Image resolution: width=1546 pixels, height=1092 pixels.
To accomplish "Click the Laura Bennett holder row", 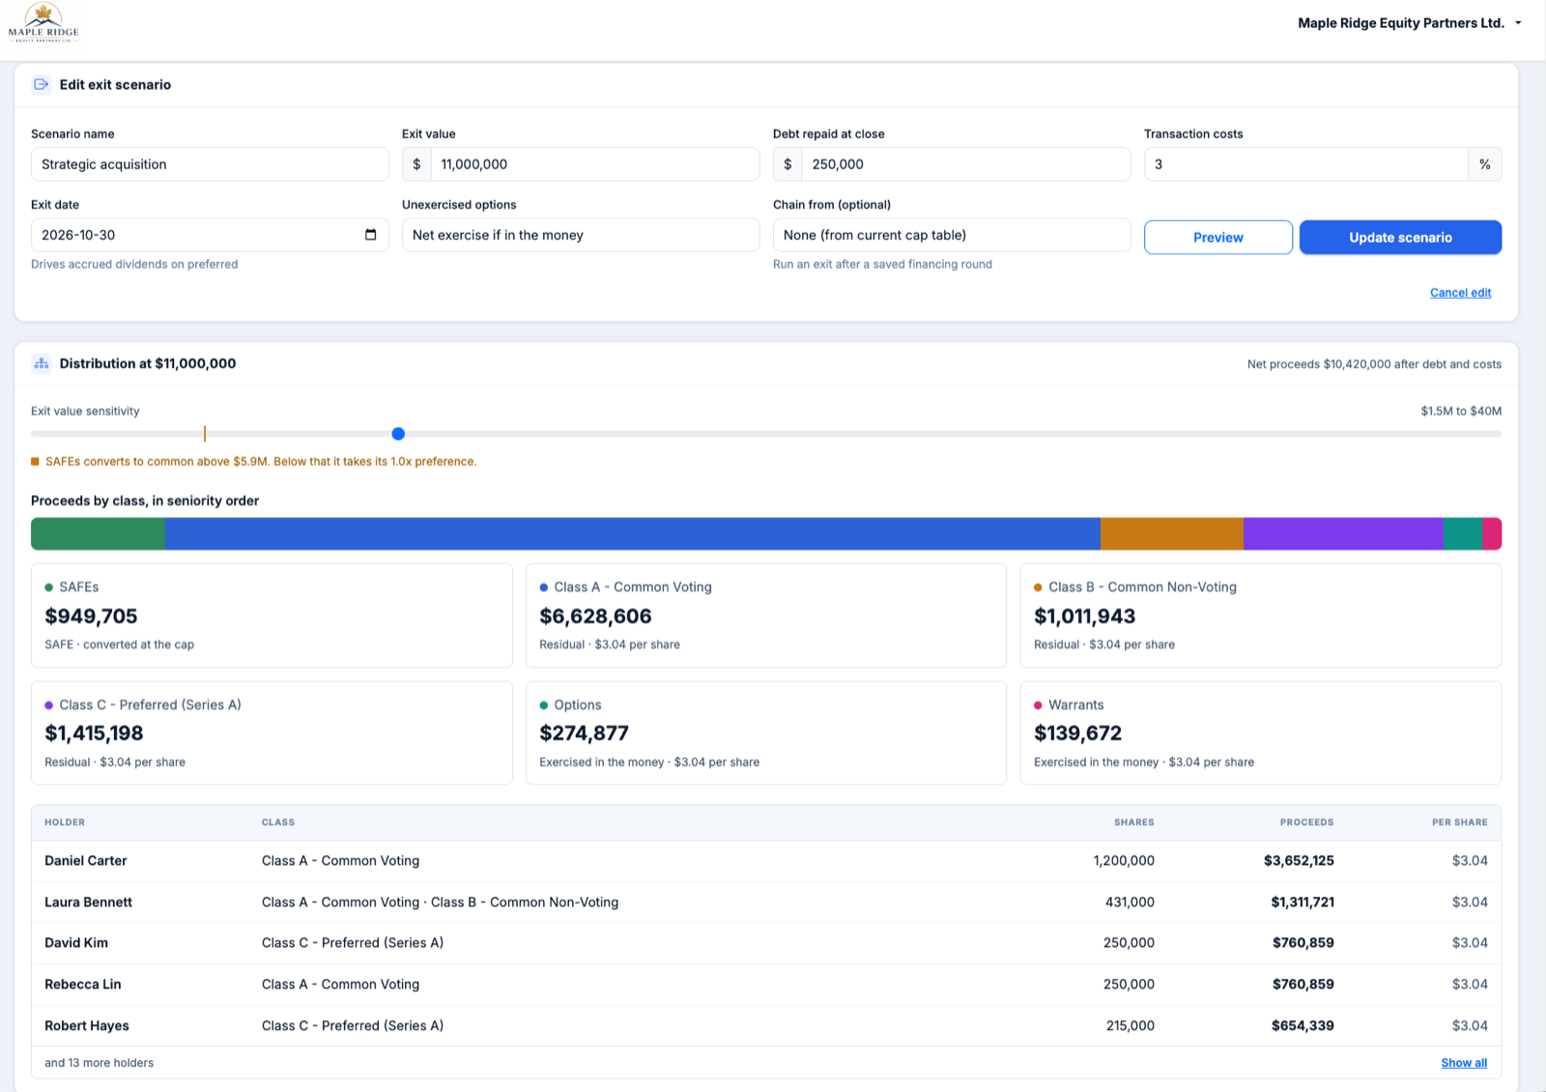I will (x=766, y=903).
